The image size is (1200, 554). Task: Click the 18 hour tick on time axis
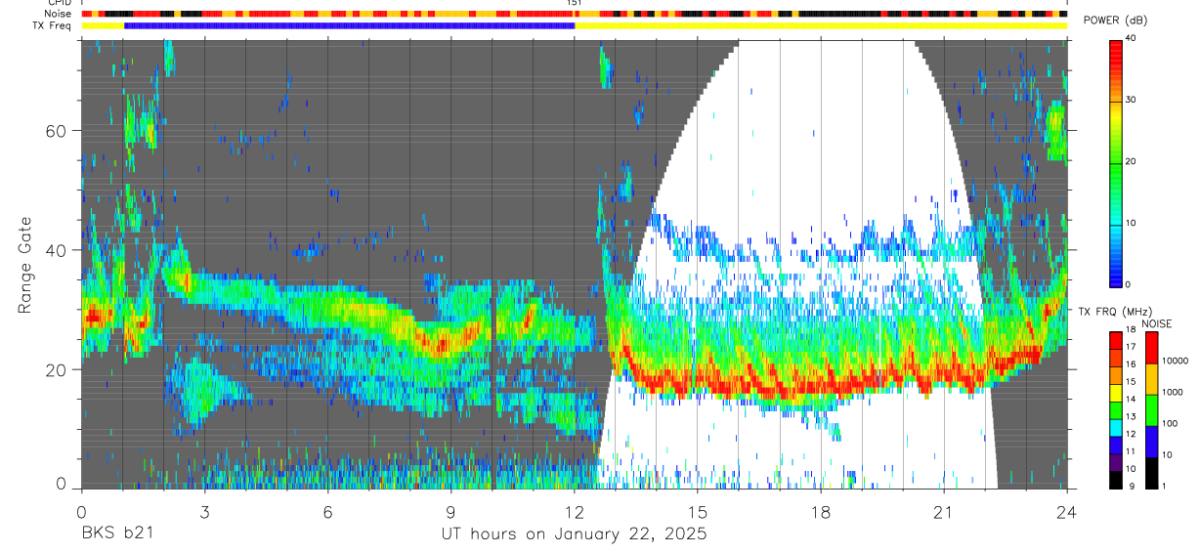coord(821,510)
